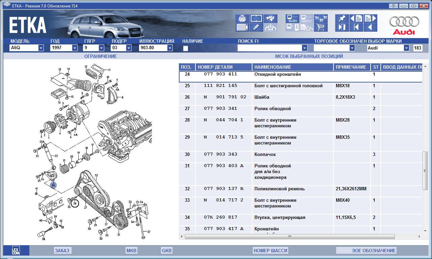Click note 21,36X2612MM

pyautogui.click(x=351, y=189)
